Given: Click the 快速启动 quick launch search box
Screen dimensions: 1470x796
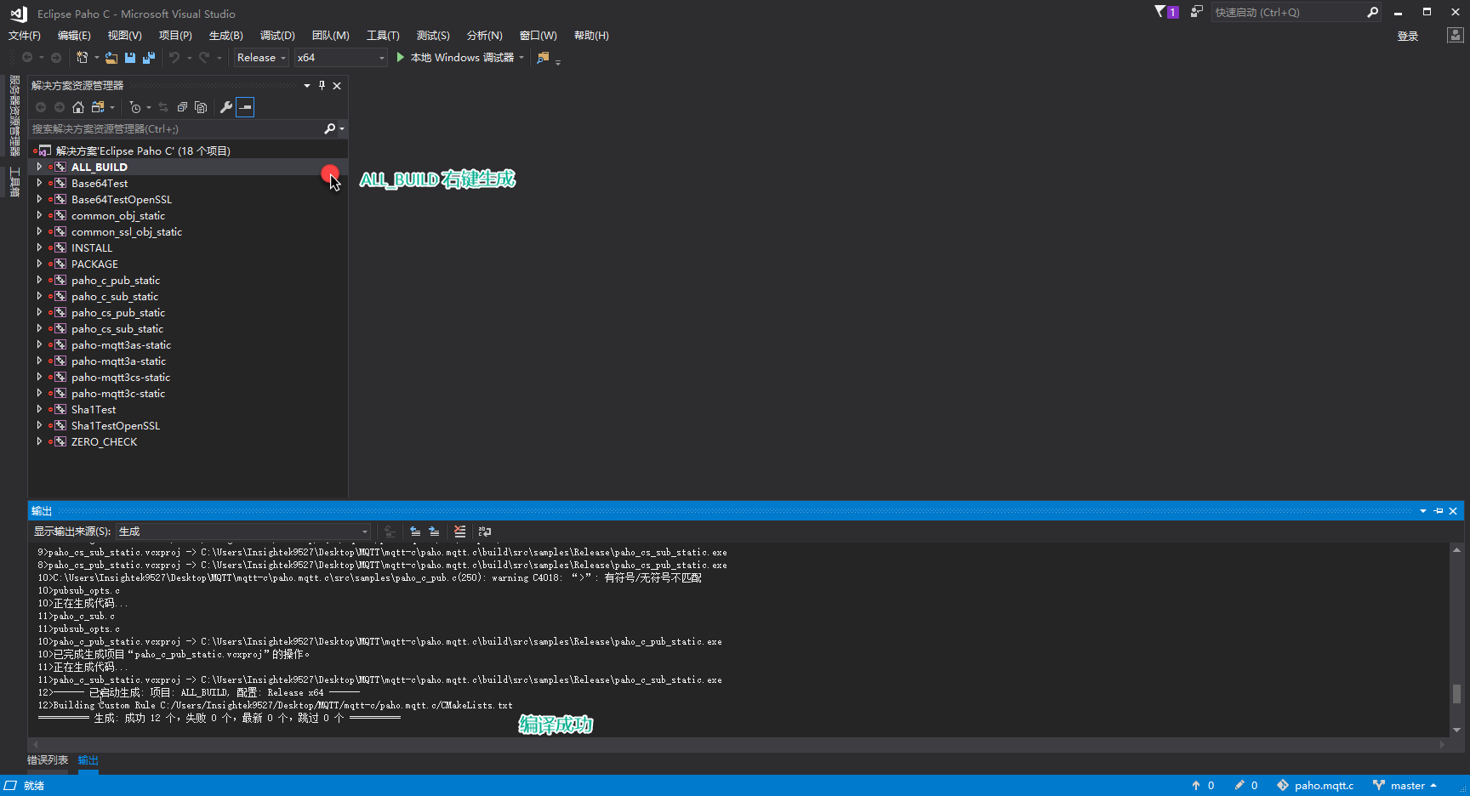Looking at the screenshot, I should coord(1288,12).
